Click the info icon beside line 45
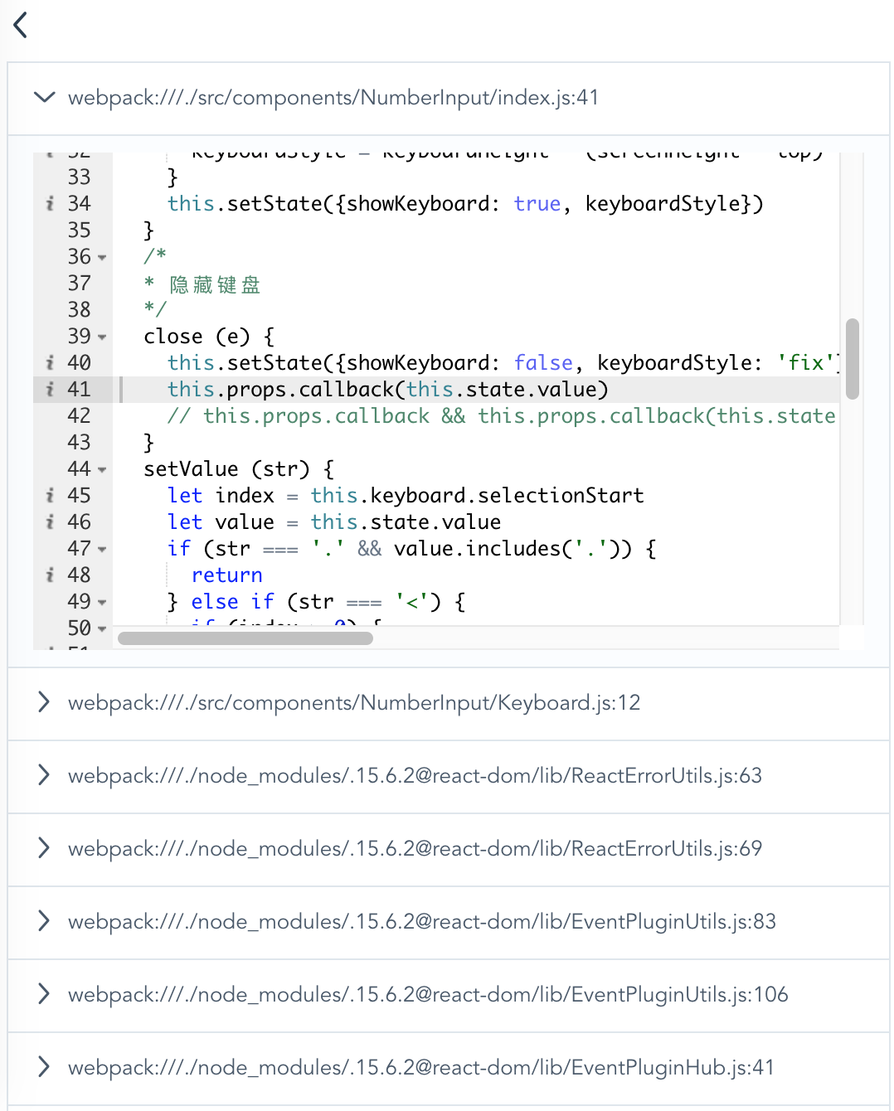 50,495
